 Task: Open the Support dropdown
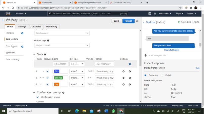tap(191, 13)
